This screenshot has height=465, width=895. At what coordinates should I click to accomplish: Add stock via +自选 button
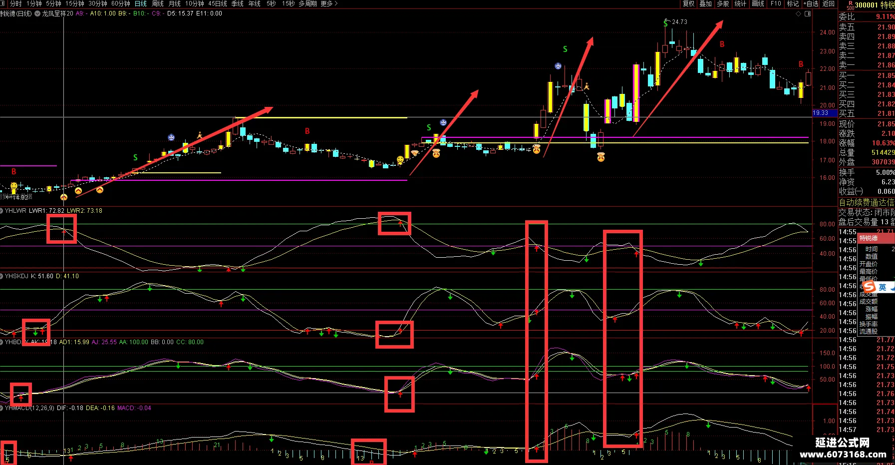click(x=811, y=3)
